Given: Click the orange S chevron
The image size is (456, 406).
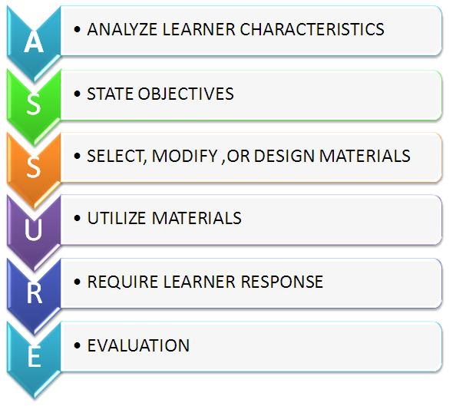Looking at the screenshot, I should [x=34, y=168].
